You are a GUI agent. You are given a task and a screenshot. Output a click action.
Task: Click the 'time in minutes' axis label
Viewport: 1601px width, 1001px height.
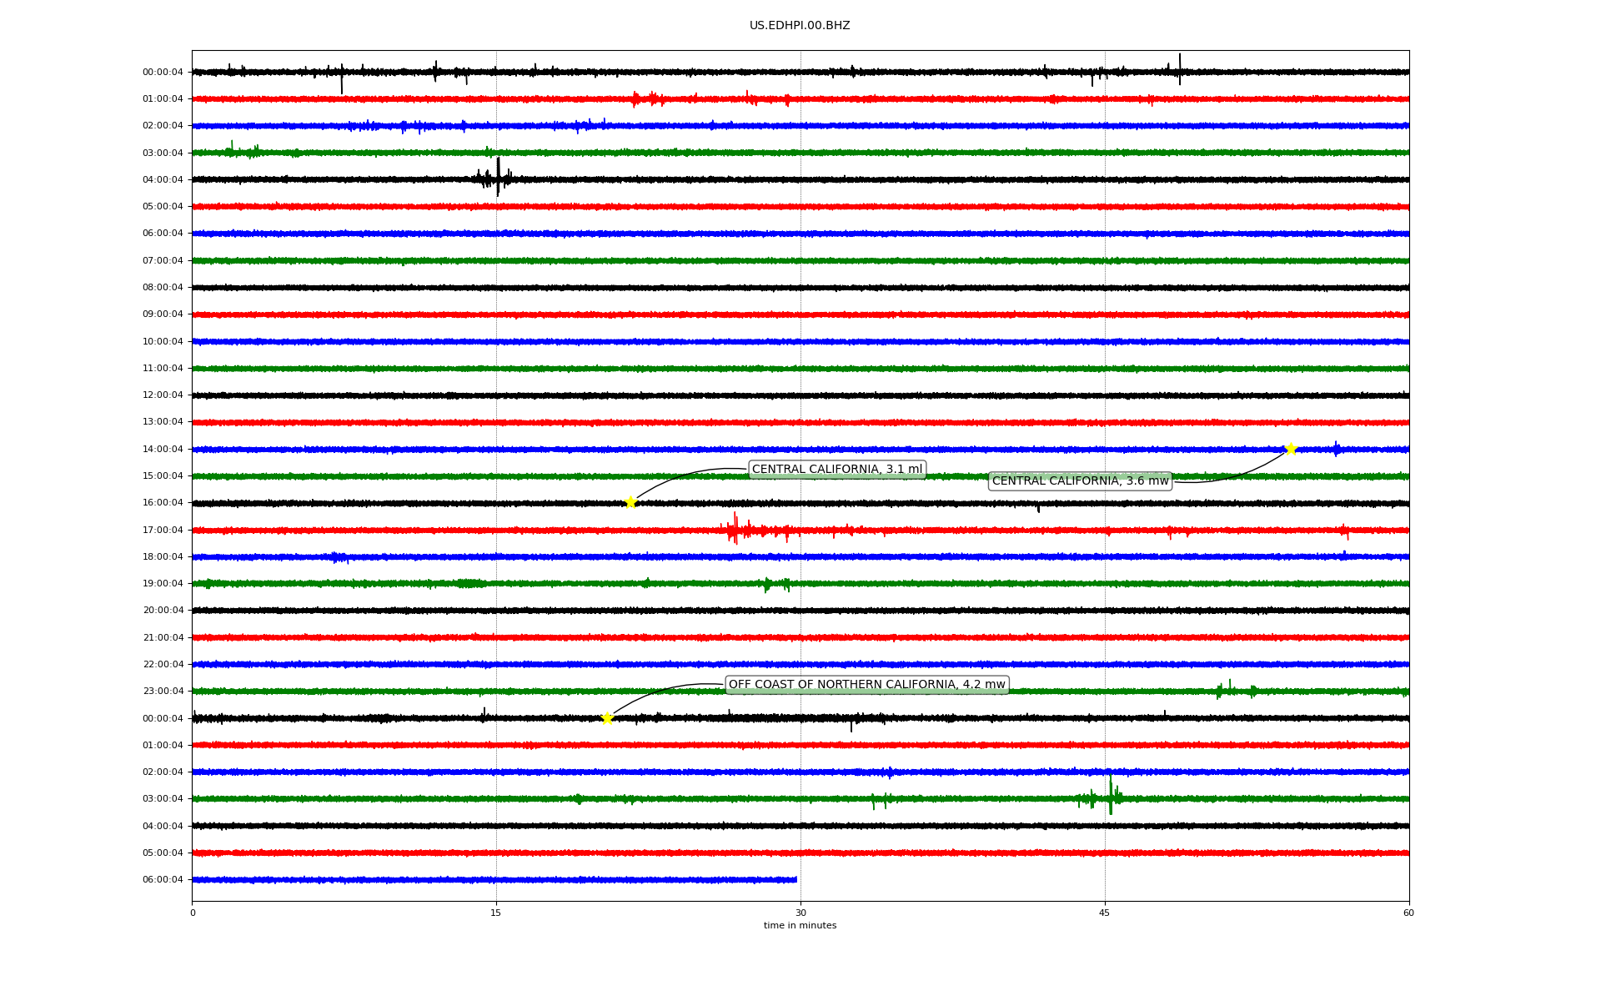(800, 926)
